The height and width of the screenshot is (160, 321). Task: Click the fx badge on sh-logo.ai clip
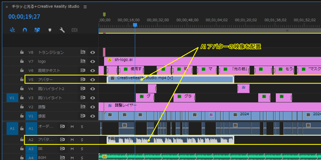point(110,60)
